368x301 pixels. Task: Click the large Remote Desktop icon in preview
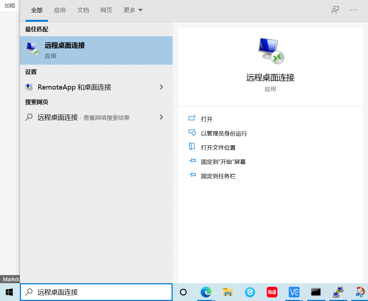[x=271, y=51]
